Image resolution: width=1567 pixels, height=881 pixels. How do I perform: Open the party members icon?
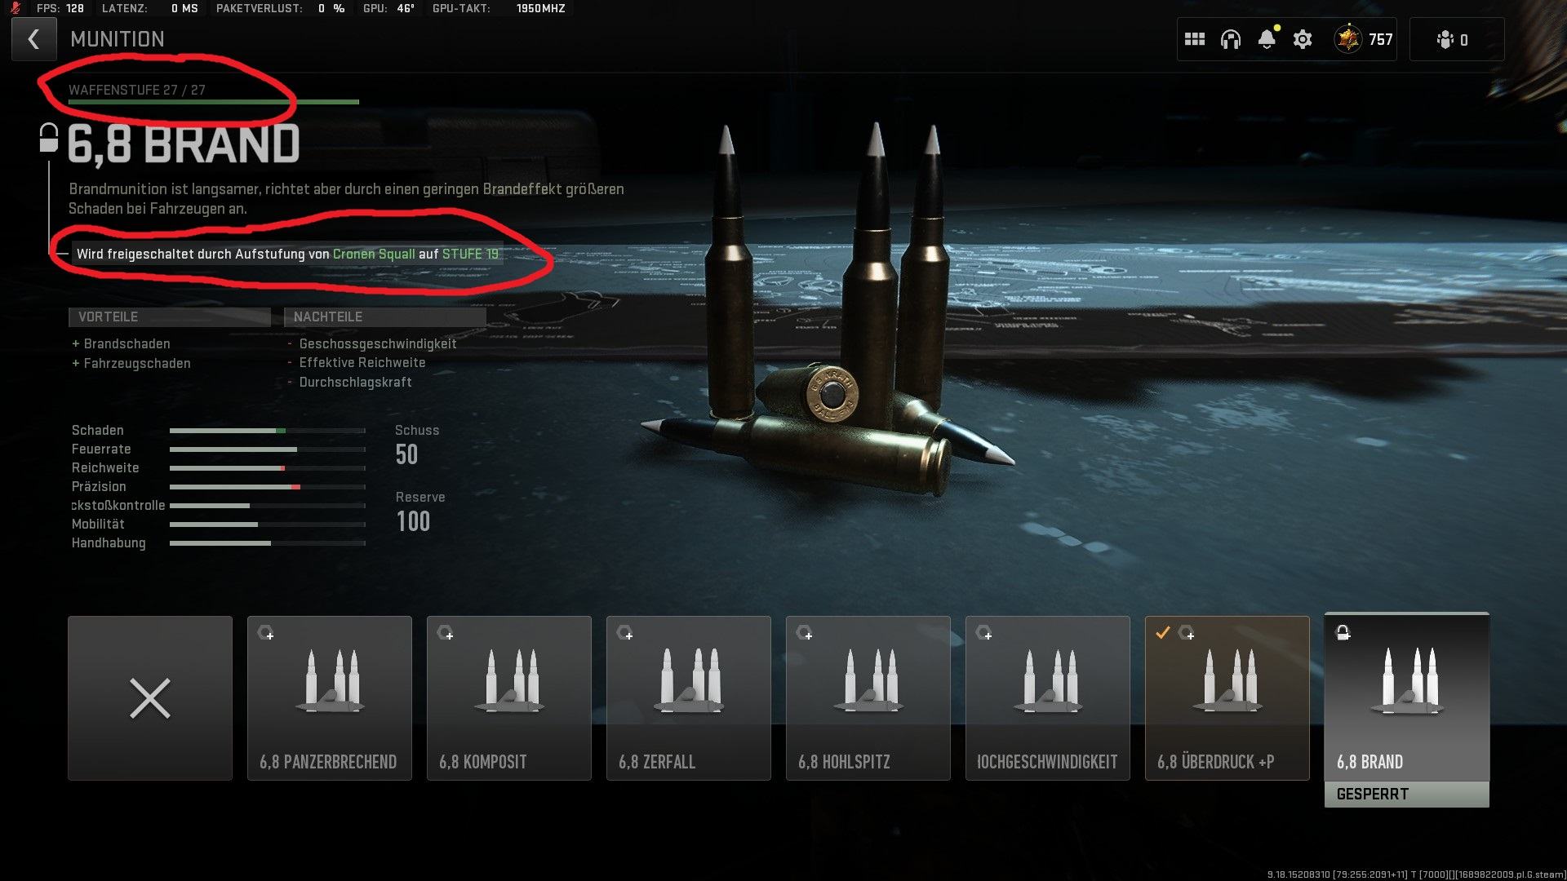[x=1453, y=39]
